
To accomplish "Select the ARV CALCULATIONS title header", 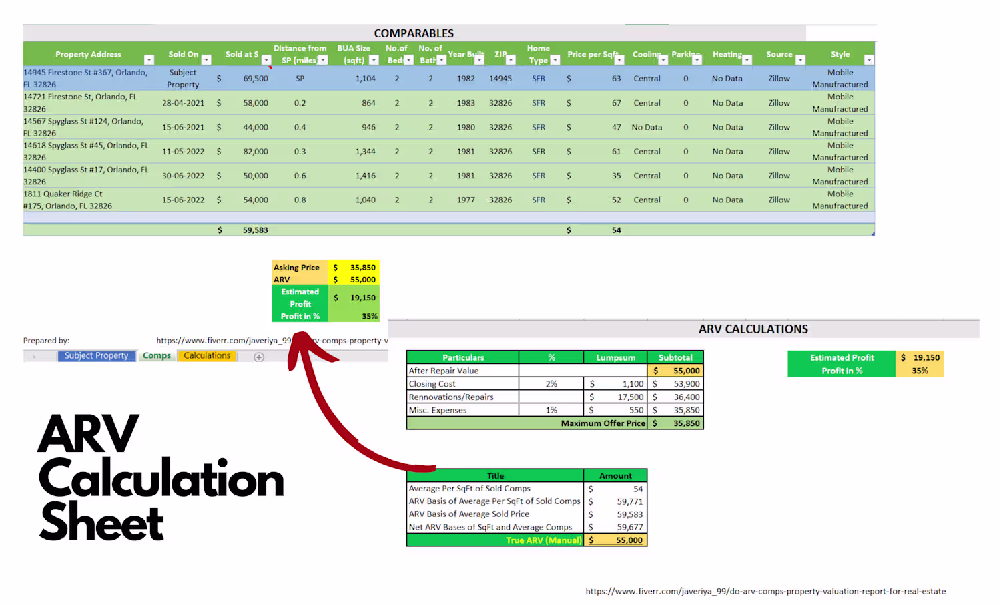I will click(753, 329).
